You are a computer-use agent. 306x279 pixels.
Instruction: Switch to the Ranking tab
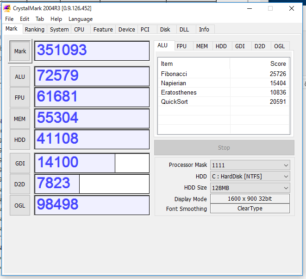(x=35, y=30)
